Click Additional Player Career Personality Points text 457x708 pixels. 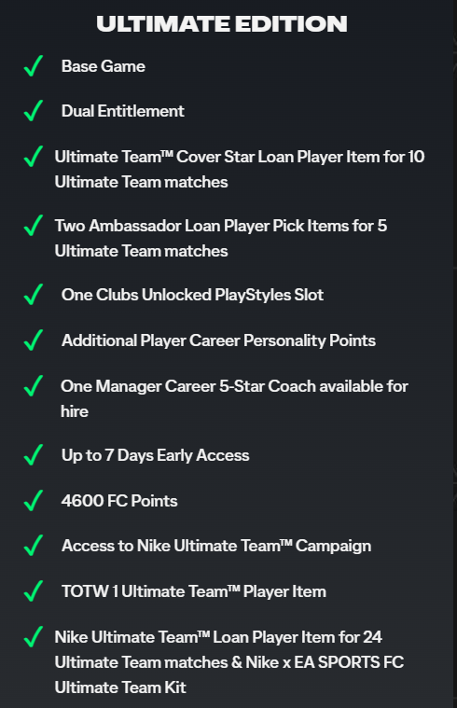coord(218,340)
